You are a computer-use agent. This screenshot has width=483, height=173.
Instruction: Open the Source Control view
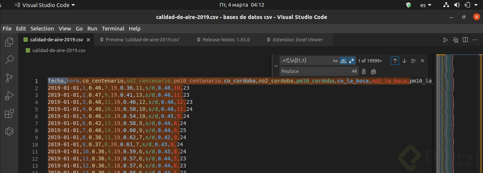coord(9,77)
